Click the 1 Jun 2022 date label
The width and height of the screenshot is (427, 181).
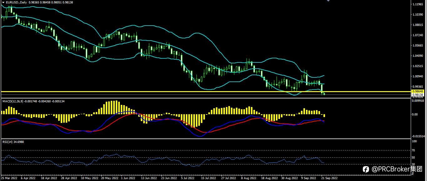pyautogui.click(x=128, y=178)
